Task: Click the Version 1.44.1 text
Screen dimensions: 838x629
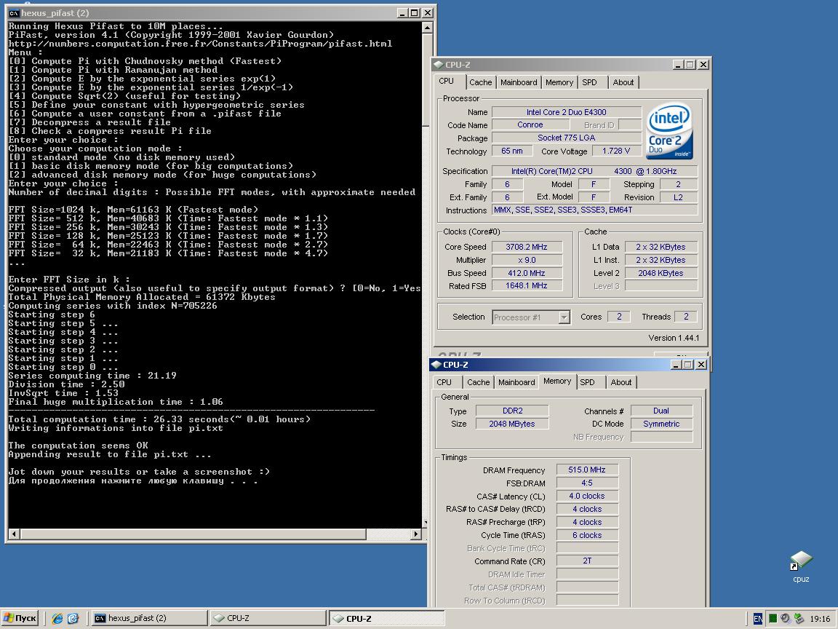Action: (x=674, y=338)
